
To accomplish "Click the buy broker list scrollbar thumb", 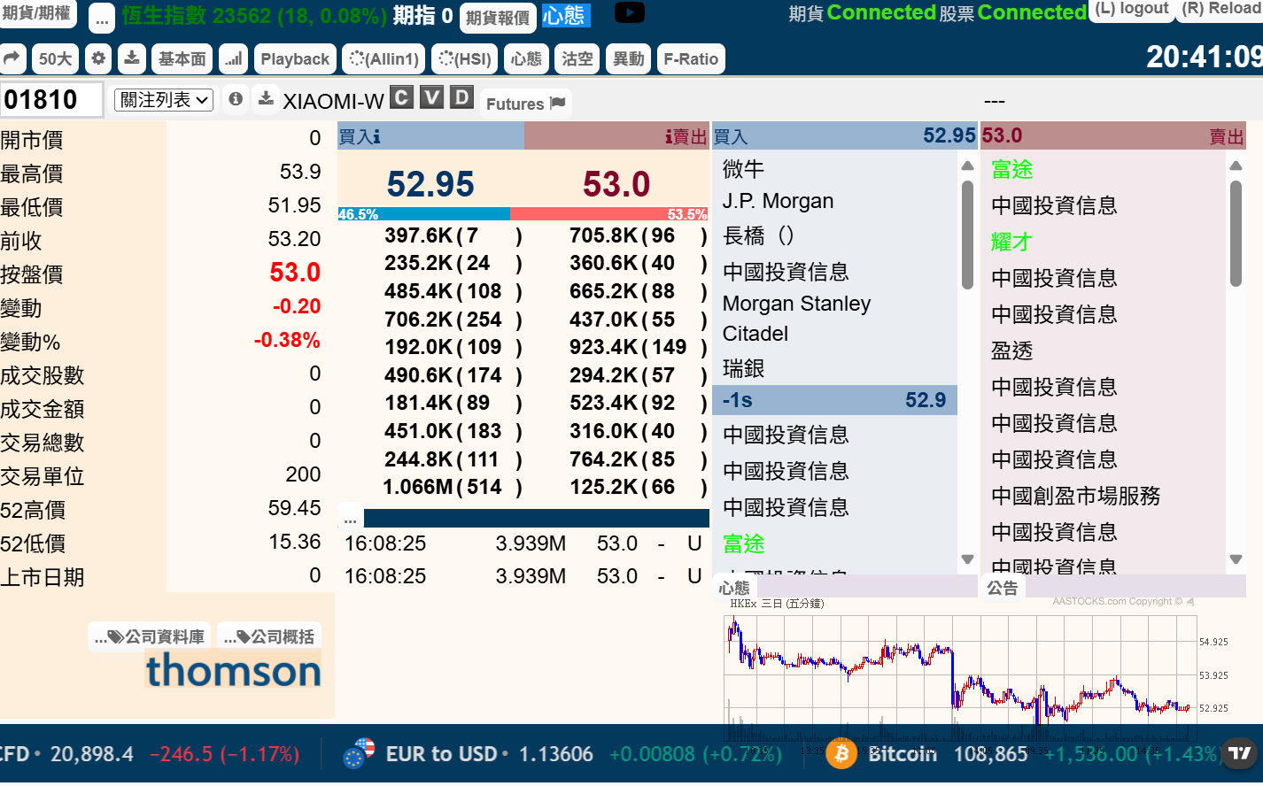I will (967, 235).
